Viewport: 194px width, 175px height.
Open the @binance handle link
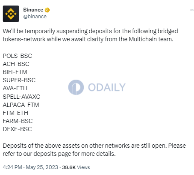[x=35, y=17]
